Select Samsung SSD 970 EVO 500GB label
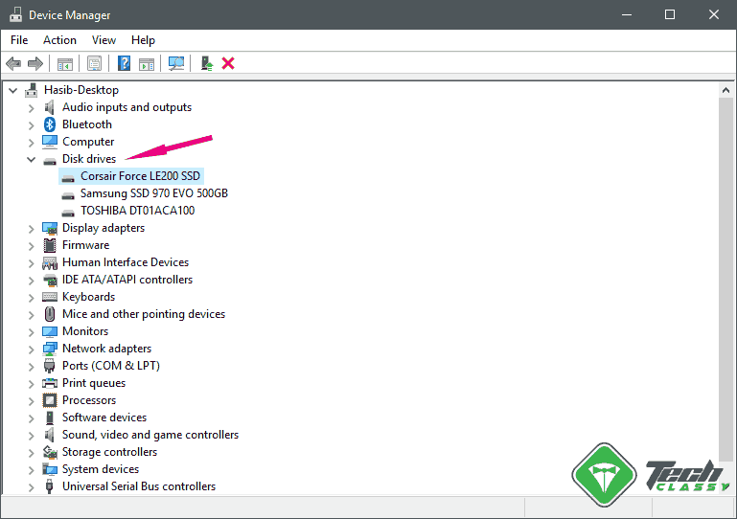The width and height of the screenshot is (737, 519). (x=154, y=193)
